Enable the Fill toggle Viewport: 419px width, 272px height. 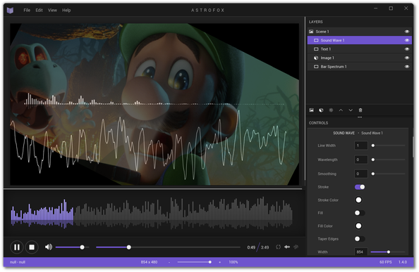pyautogui.click(x=360, y=213)
